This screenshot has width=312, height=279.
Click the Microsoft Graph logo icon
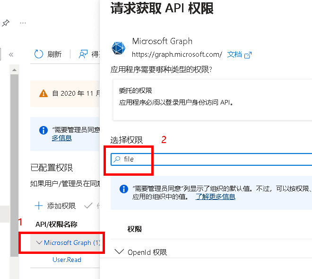point(118,48)
